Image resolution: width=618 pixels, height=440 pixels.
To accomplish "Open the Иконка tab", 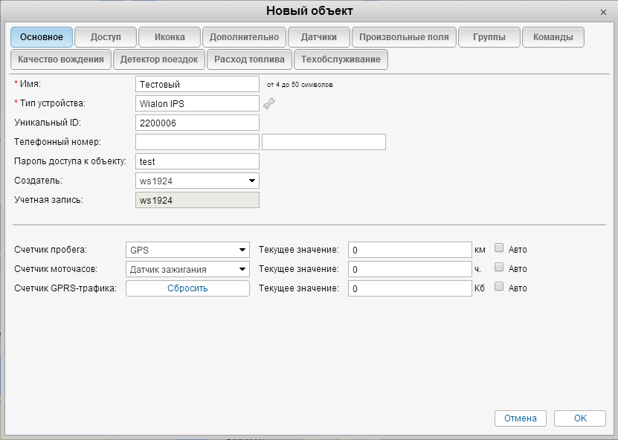I will (170, 37).
